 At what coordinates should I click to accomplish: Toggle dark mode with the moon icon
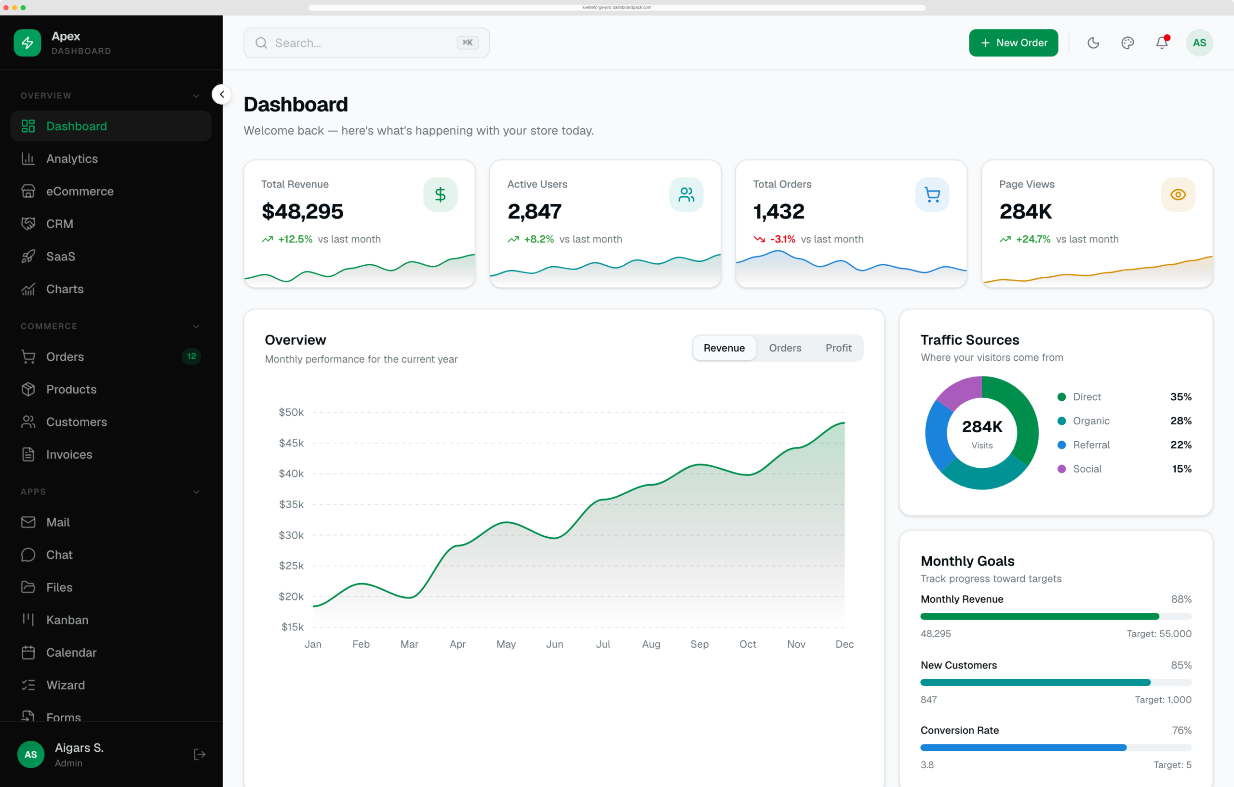[1093, 42]
